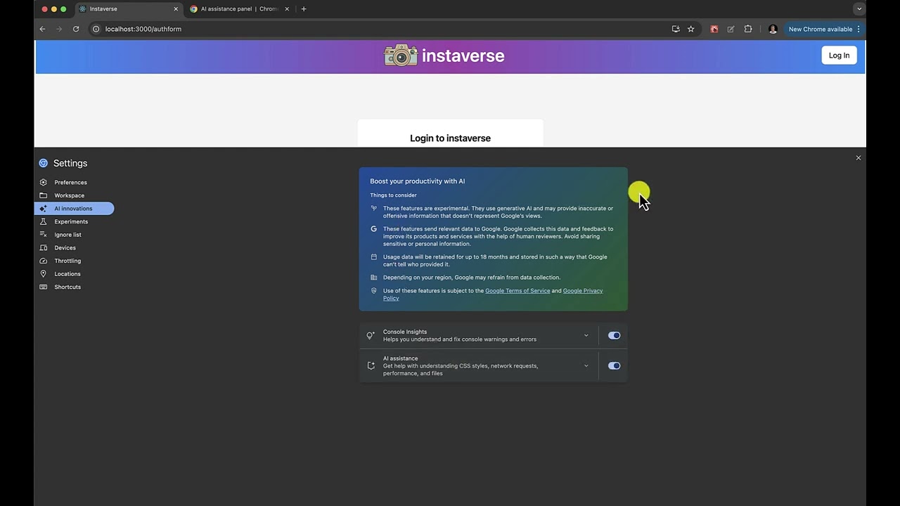This screenshot has width=900, height=506.
Task: Click the Devices icon in sidebar
Action: coord(44,247)
